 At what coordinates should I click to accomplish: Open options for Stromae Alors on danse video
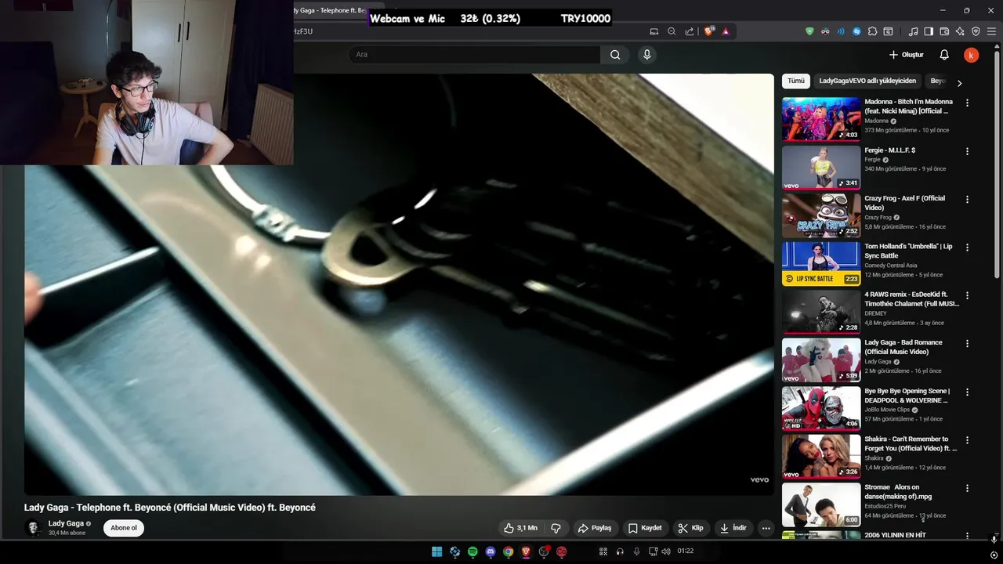967,488
